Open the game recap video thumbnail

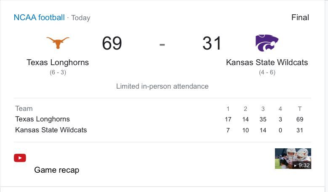pos(293,158)
